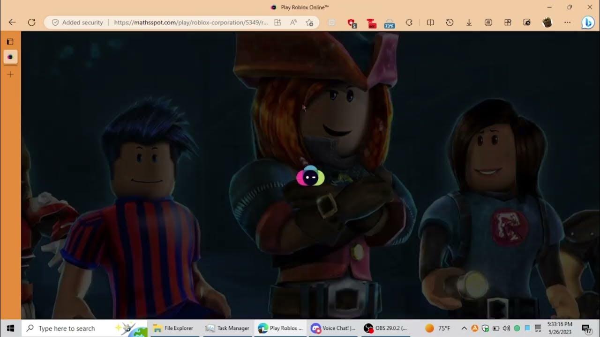Click the Read aloud icon
This screenshot has width=600, height=337.
pos(293,22)
